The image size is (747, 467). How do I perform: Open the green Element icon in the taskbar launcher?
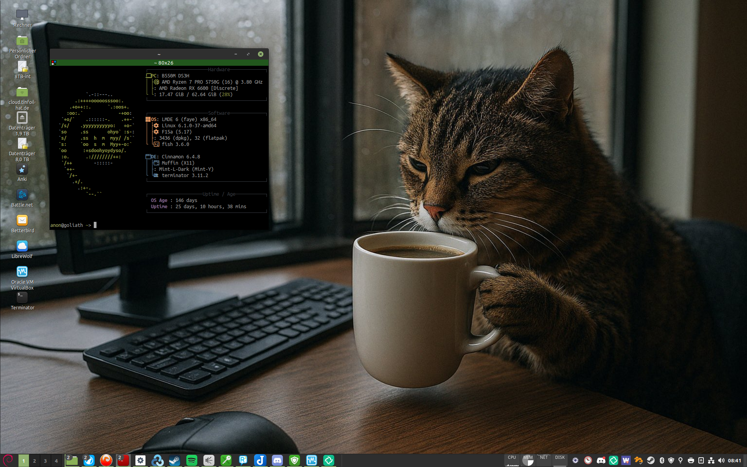(x=329, y=460)
